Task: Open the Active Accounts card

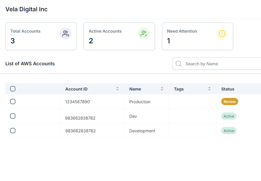Action: (x=119, y=36)
